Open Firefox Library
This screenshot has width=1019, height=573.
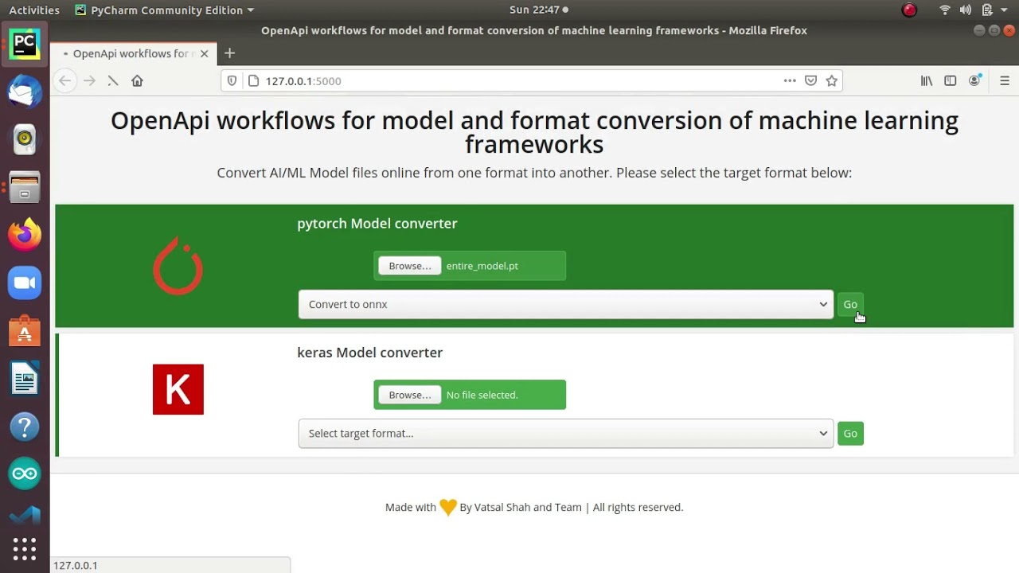click(x=927, y=80)
